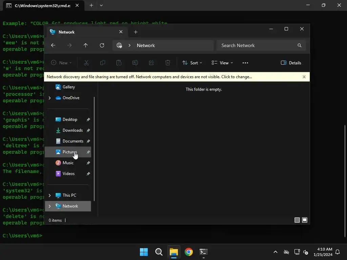This screenshot has height=260, width=347.
Task: Open Desktop in the sidebar
Action: pos(68,120)
